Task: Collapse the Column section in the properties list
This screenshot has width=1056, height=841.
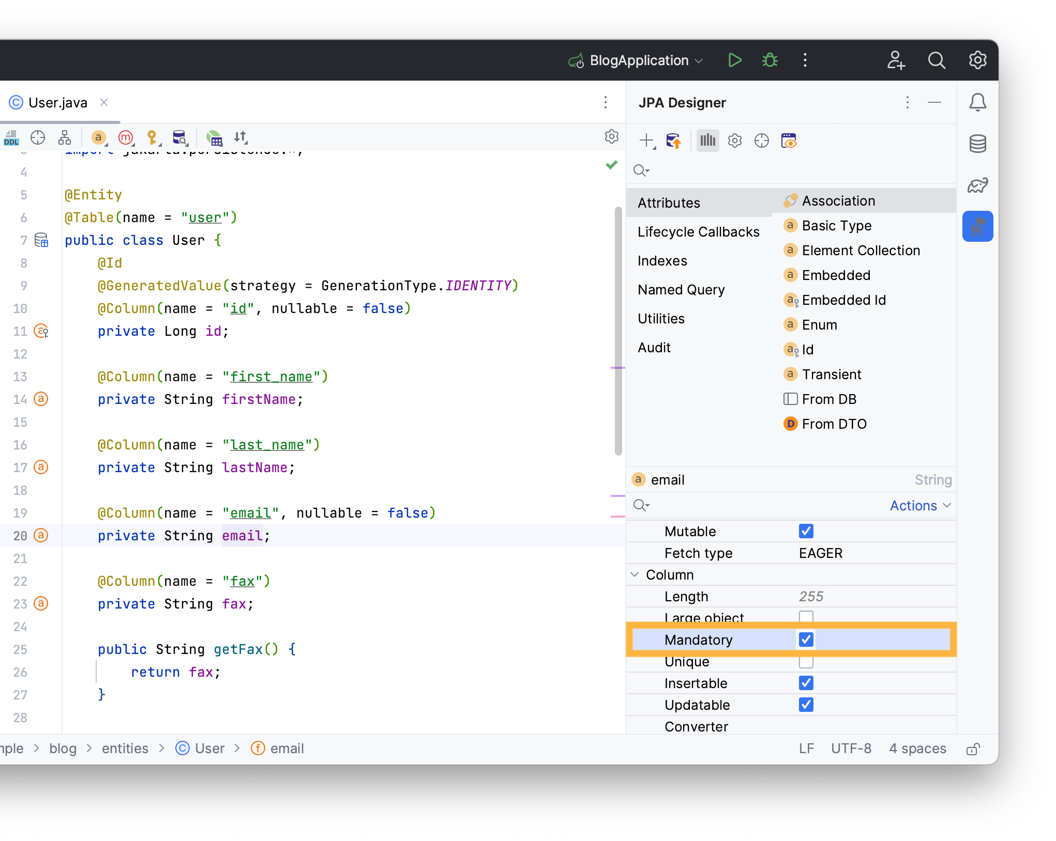Action: click(635, 574)
